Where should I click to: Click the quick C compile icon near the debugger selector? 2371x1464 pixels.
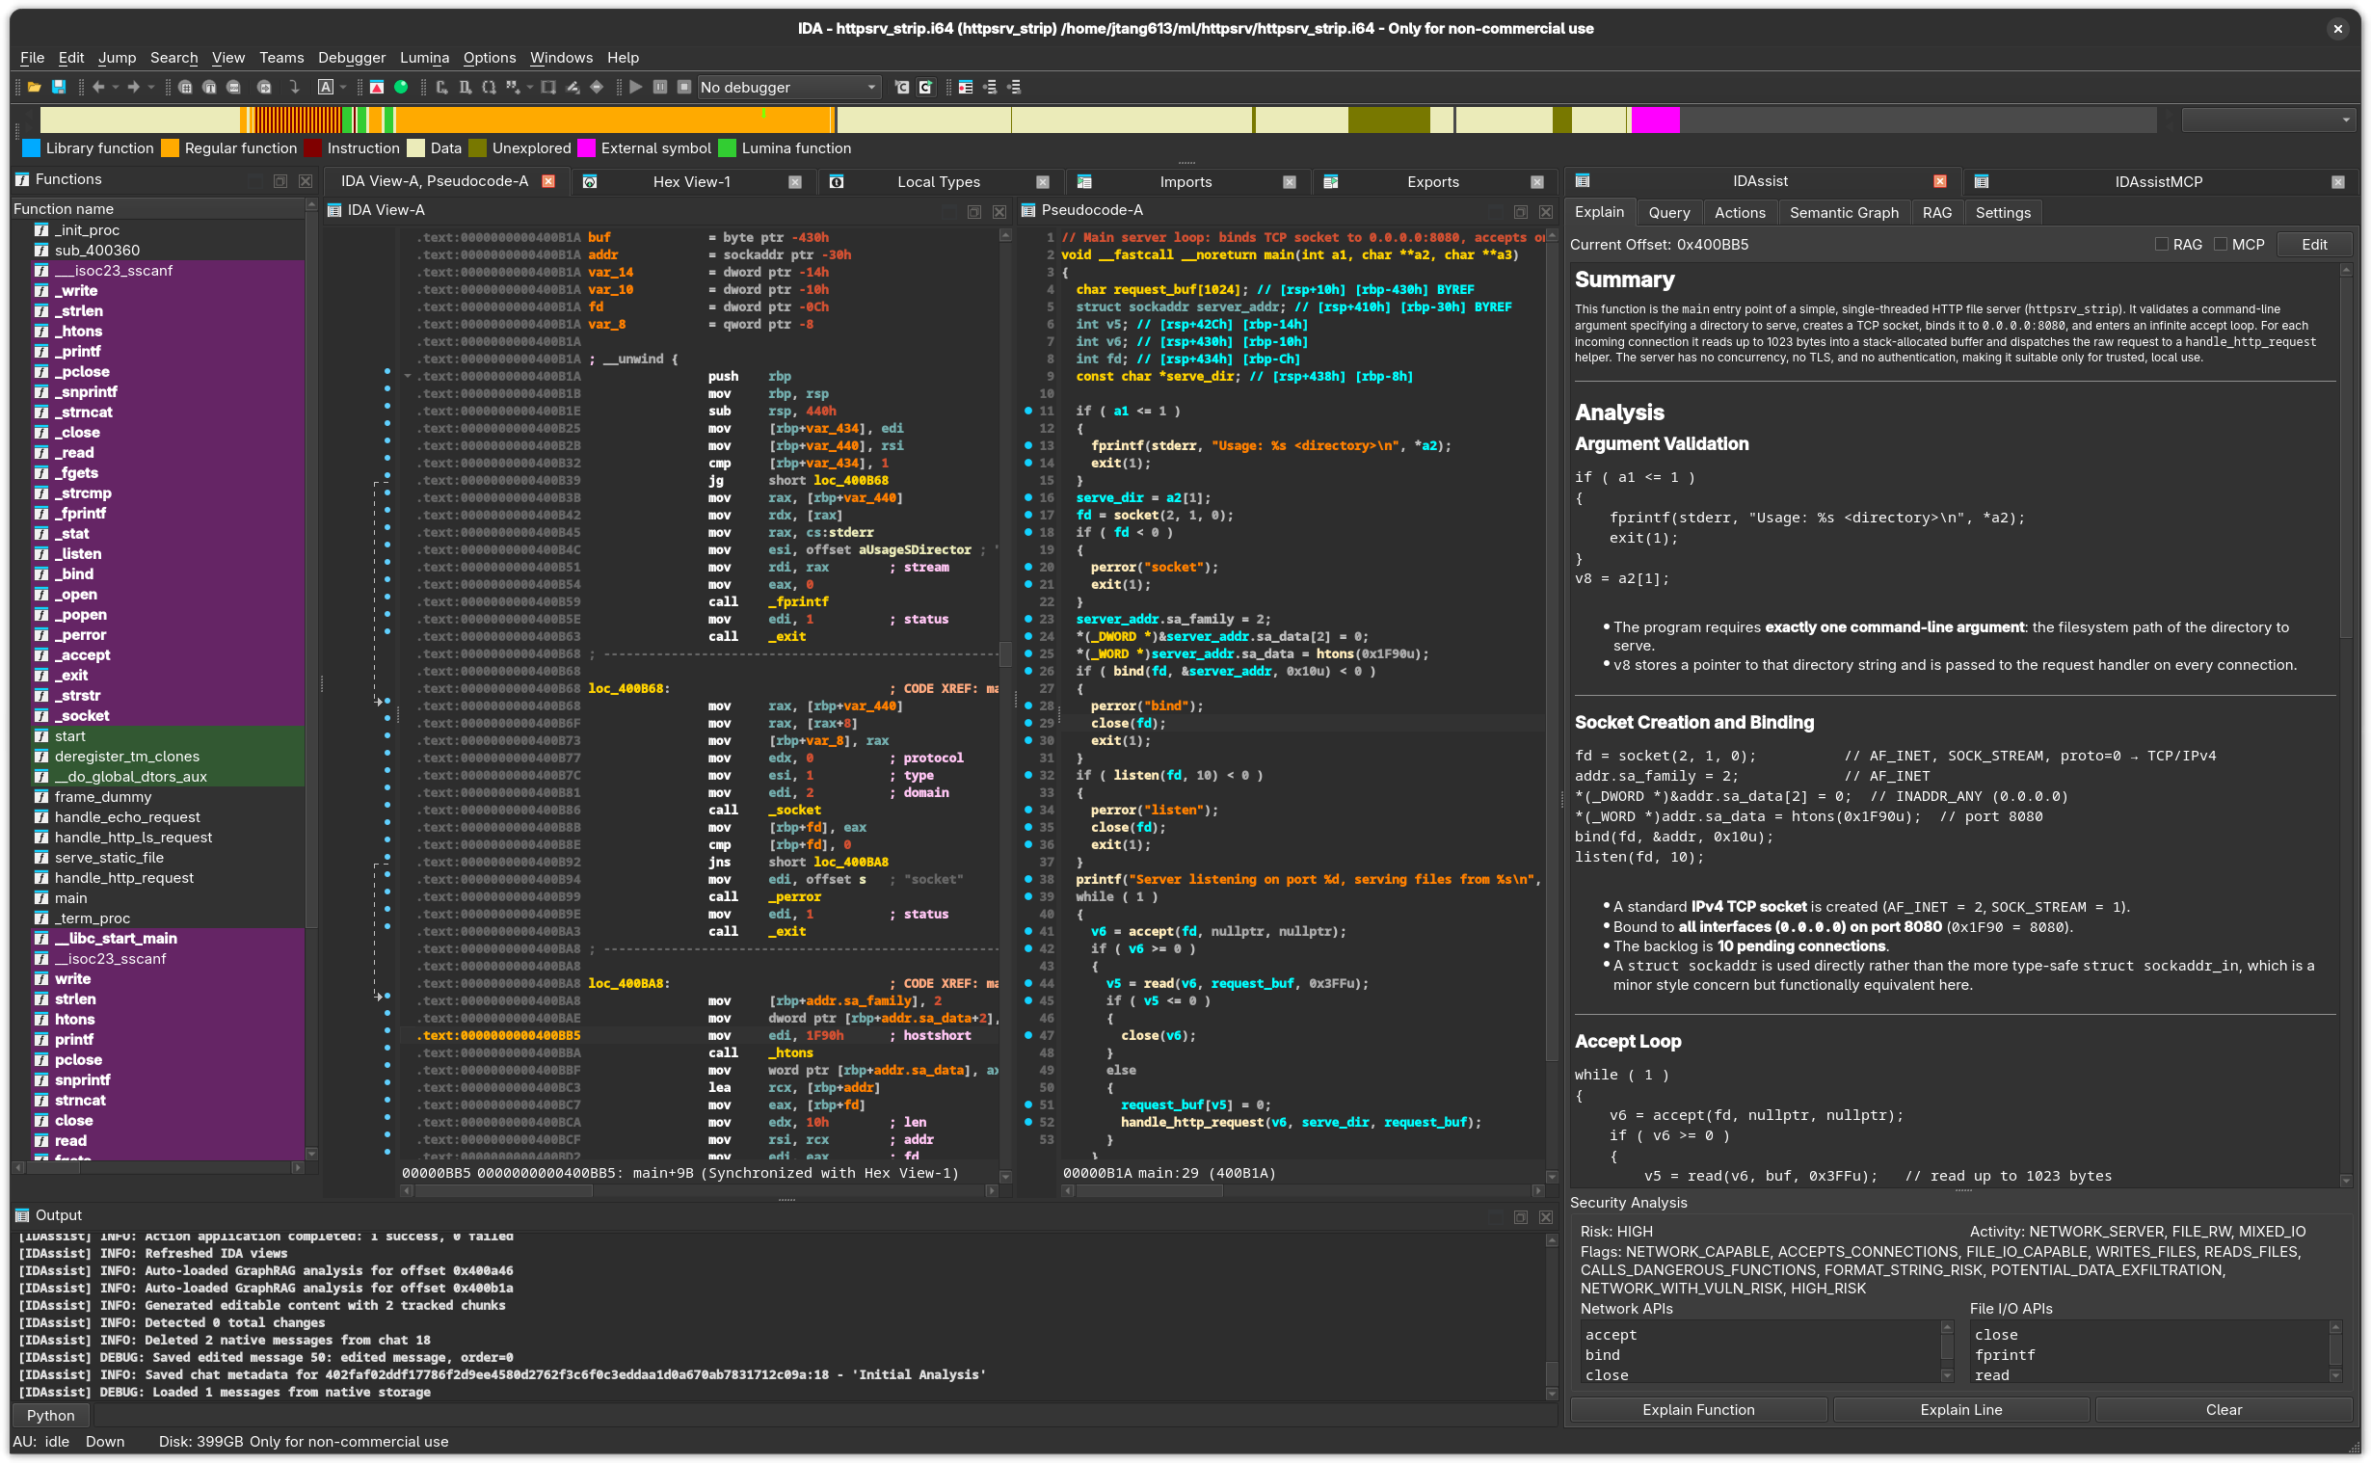click(903, 87)
